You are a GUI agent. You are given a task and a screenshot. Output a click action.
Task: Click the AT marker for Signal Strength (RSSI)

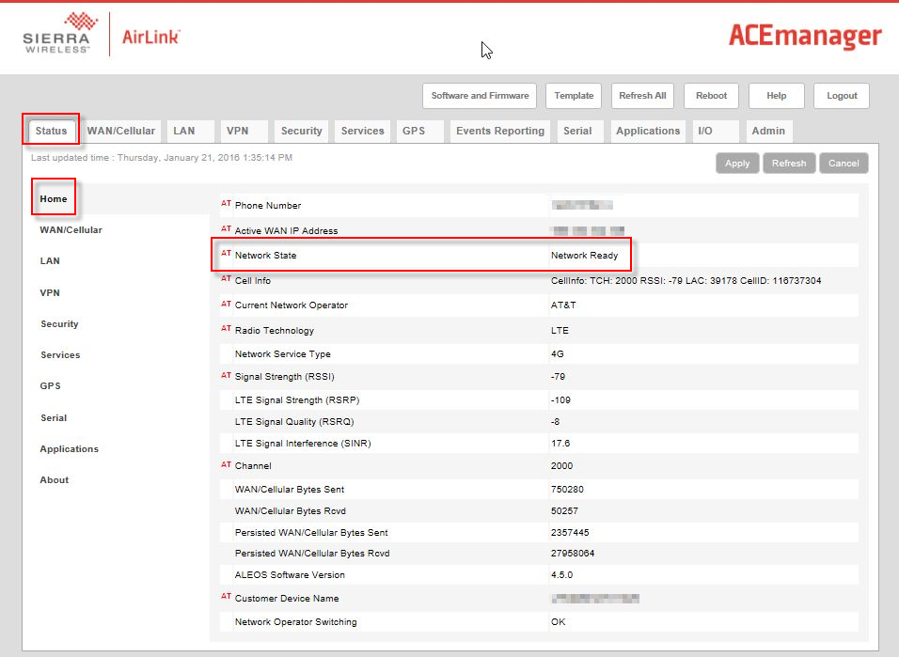point(226,376)
